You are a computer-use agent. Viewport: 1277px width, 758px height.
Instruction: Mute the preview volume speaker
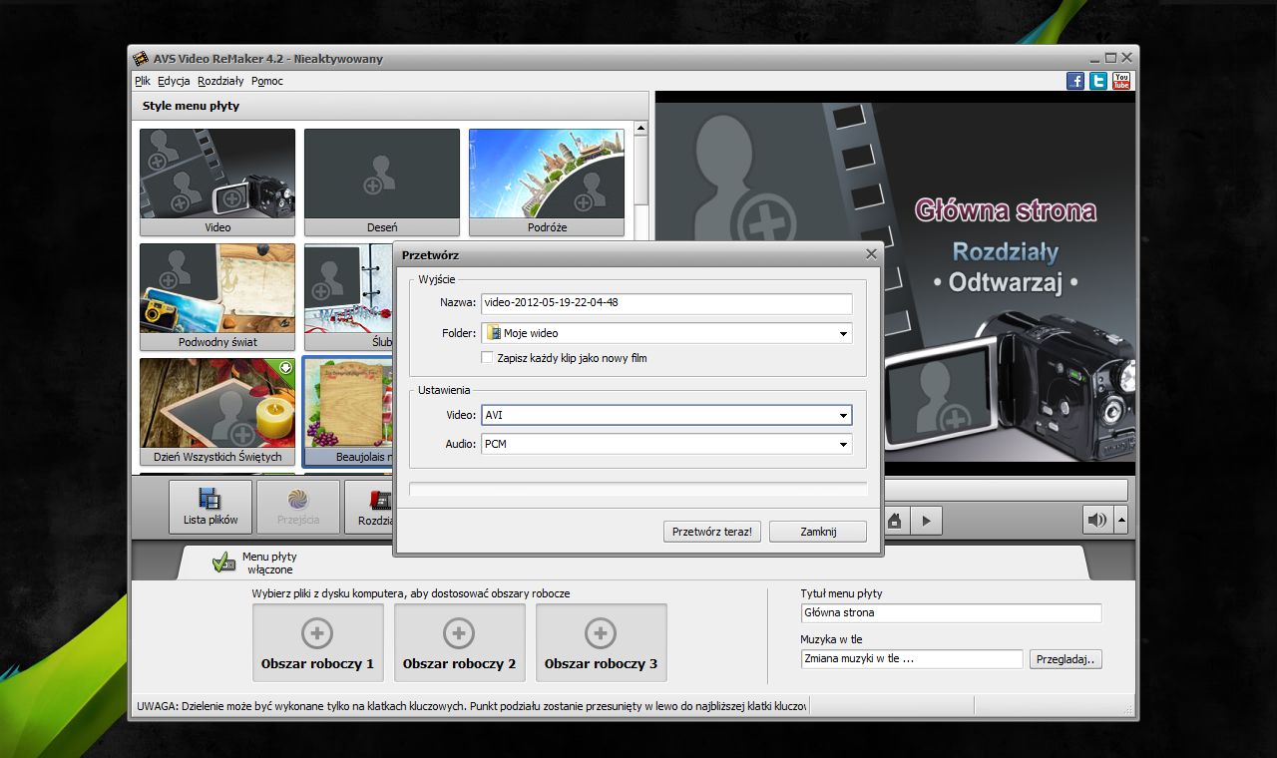(1097, 520)
